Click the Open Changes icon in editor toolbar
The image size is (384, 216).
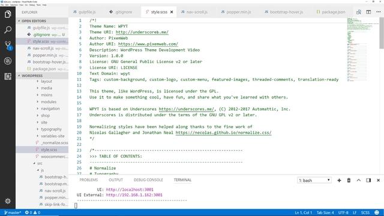359,12
